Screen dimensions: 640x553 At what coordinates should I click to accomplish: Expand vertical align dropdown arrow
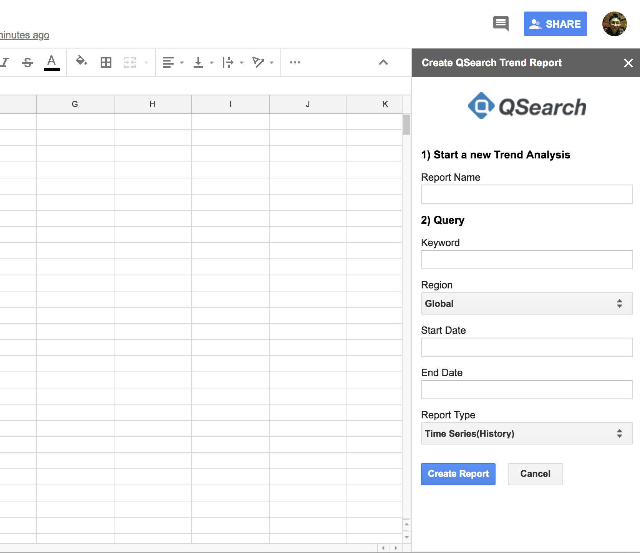212,62
